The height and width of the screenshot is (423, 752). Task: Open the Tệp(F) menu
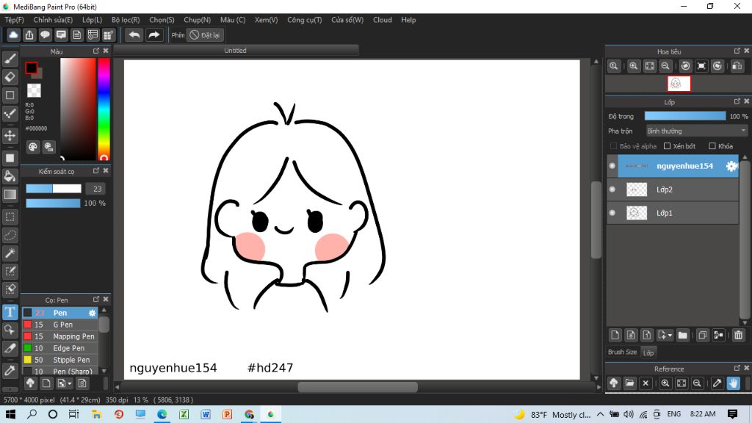click(x=15, y=20)
